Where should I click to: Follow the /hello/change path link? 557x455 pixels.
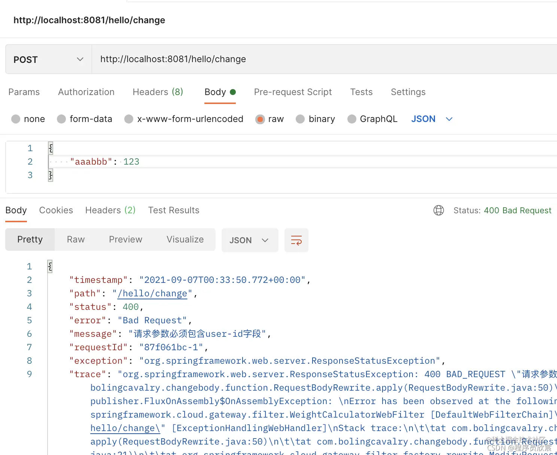[x=152, y=293]
